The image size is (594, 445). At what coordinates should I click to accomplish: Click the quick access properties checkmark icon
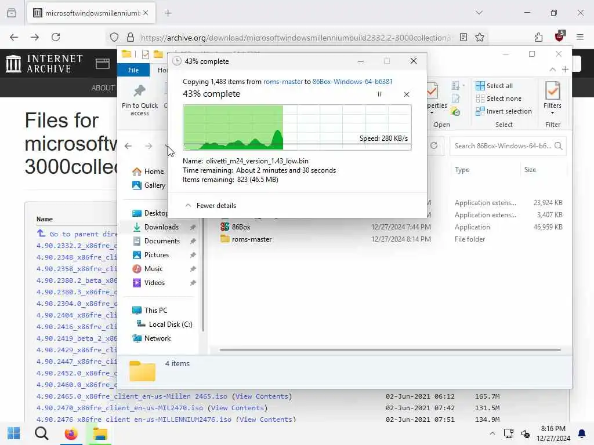pos(146,54)
